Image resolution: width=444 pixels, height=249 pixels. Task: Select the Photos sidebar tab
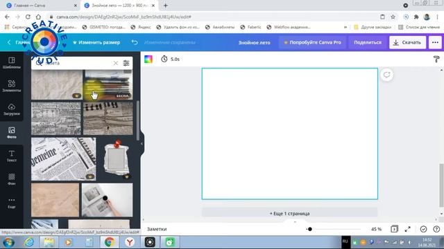point(12,133)
